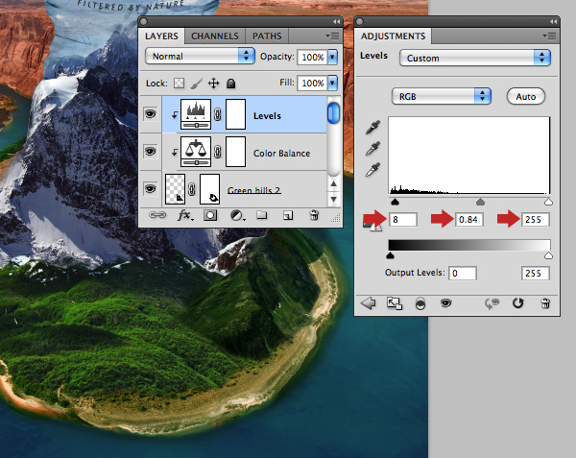Click the Output Levels field showing 255
The image size is (576, 458).
(536, 274)
